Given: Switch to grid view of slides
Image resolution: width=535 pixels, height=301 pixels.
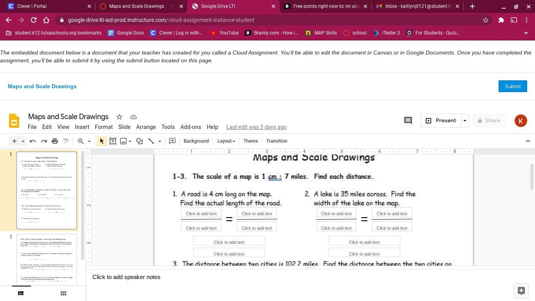Looking at the screenshot, I should pyautogui.click(x=63, y=293).
